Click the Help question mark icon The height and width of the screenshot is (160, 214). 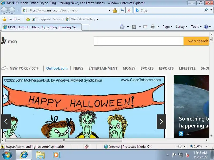click(x=206, y=27)
